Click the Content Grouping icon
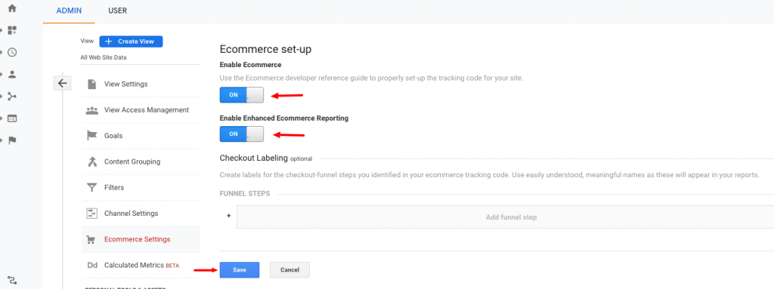The width and height of the screenshot is (774, 289). (91, 161)
